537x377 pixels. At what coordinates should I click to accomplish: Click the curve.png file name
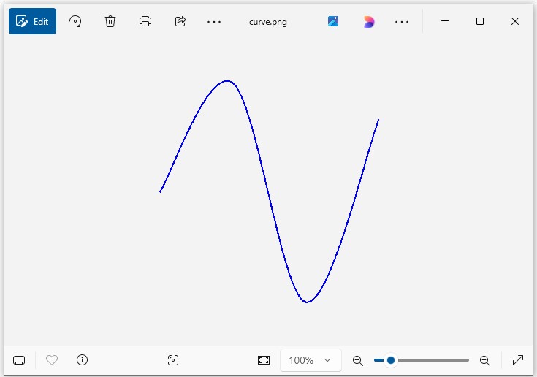click(268, 22)
